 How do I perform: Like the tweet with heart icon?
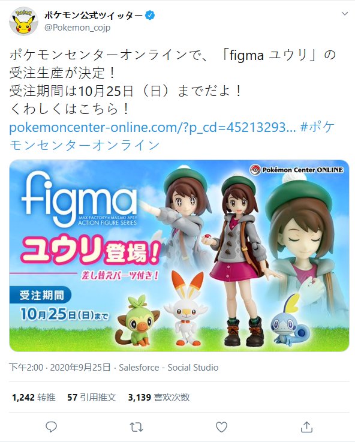pos(221,427)
